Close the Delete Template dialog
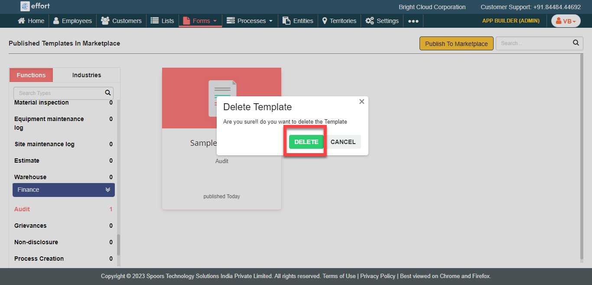The height and width of the screenshot is (285, 592). pos(361,102)
